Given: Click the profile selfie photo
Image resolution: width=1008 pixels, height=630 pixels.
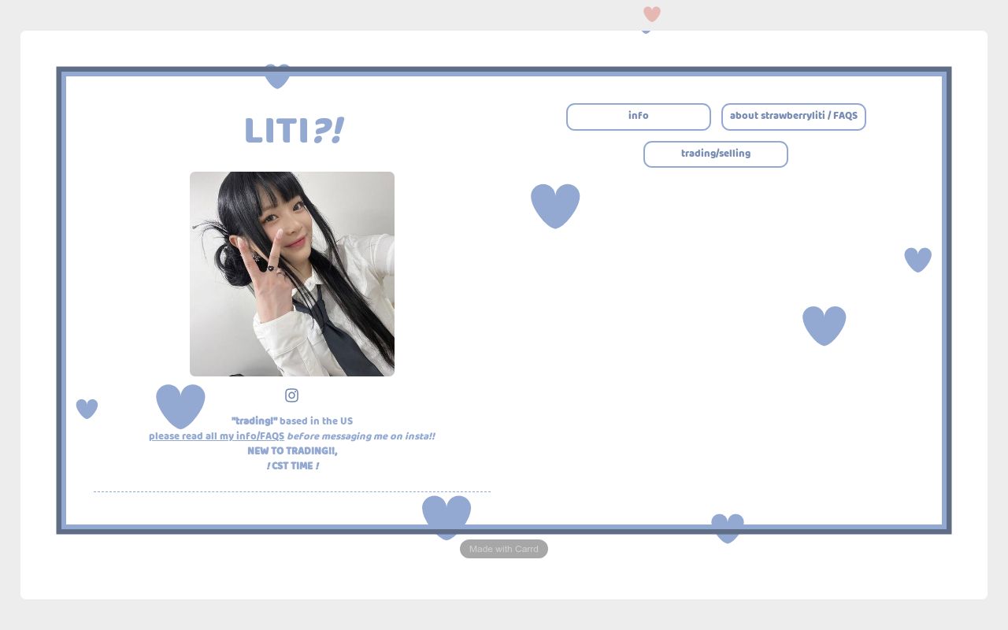Looking at the screenshot, I should click(x=291, y=274).
